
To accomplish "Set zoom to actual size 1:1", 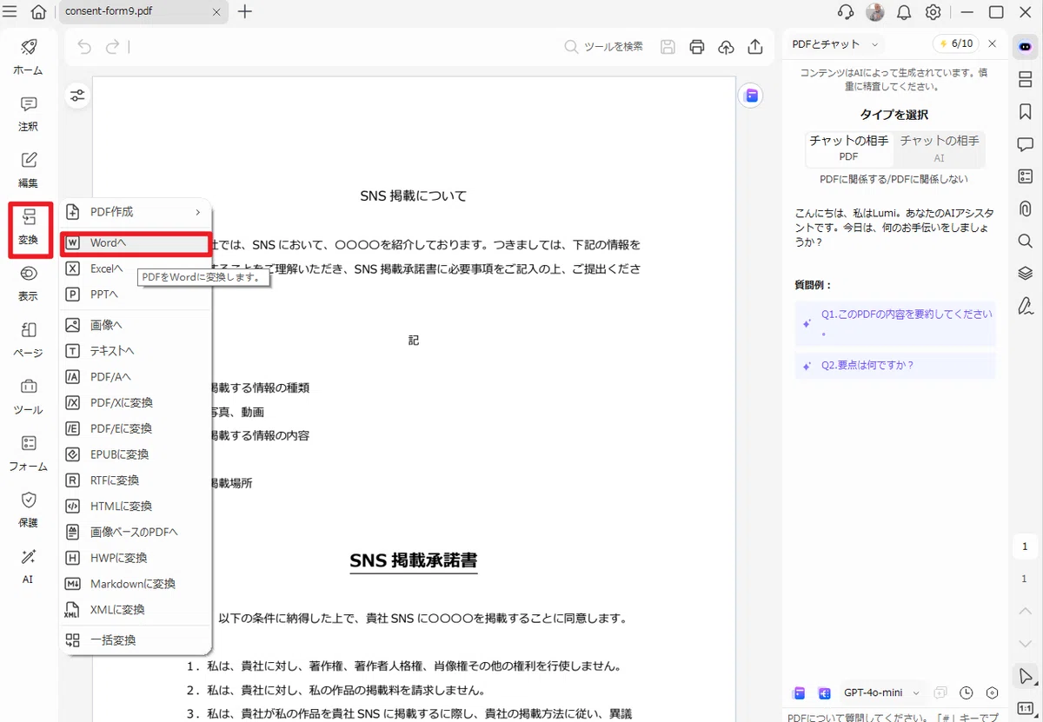I will click(1025, 708).
